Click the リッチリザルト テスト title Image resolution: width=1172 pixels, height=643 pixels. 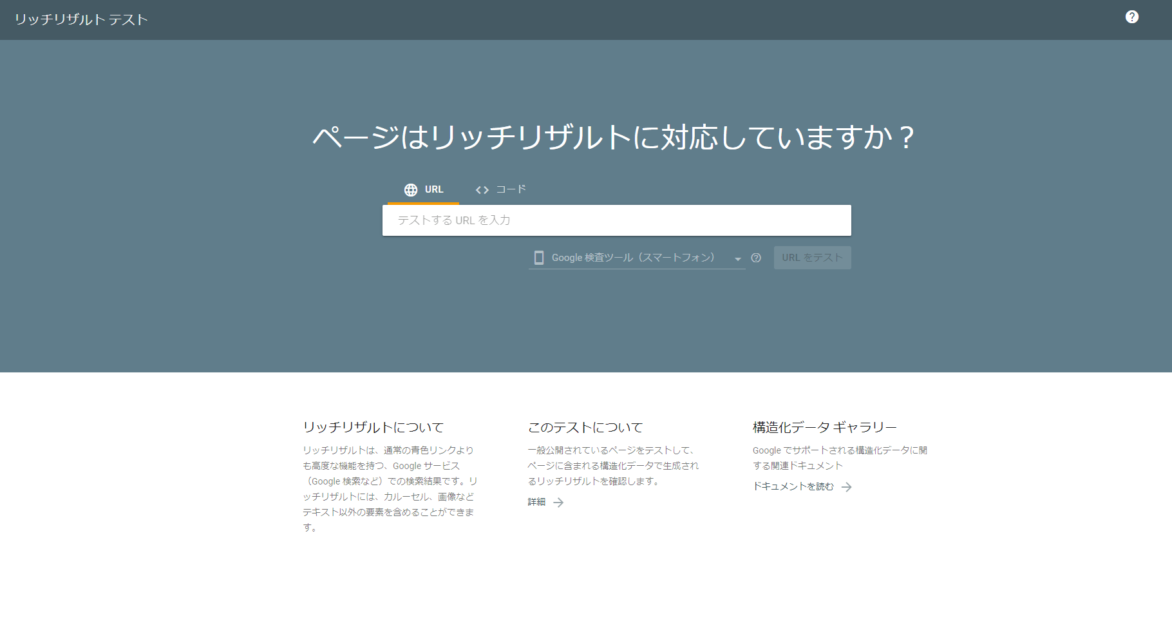point(81,20)
